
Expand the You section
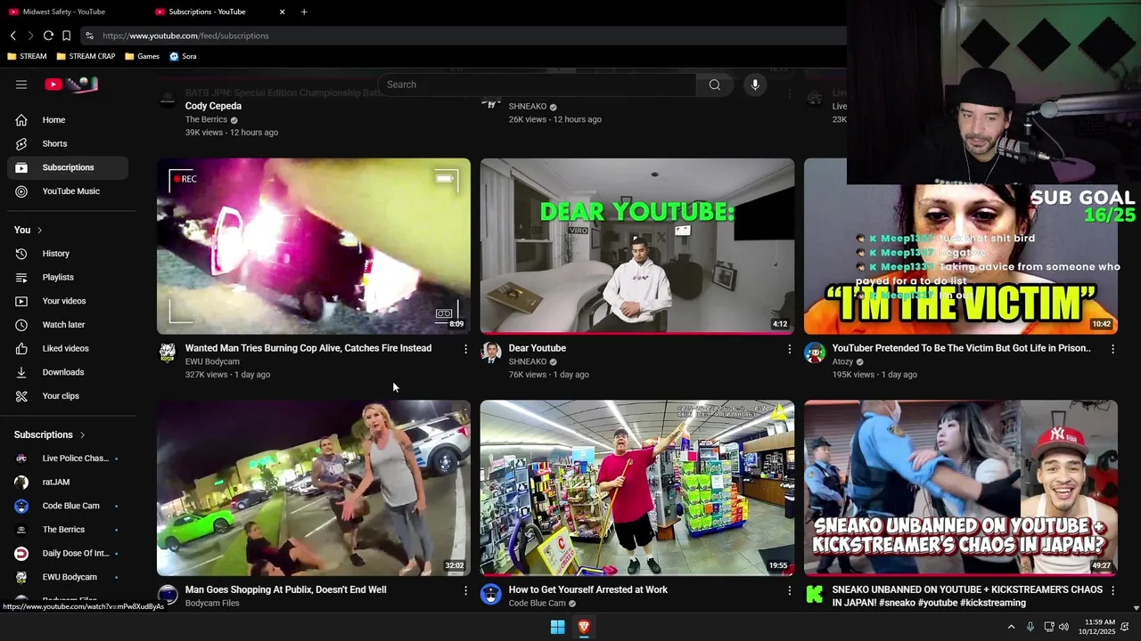pyautogui.click(x=28, y=230)
